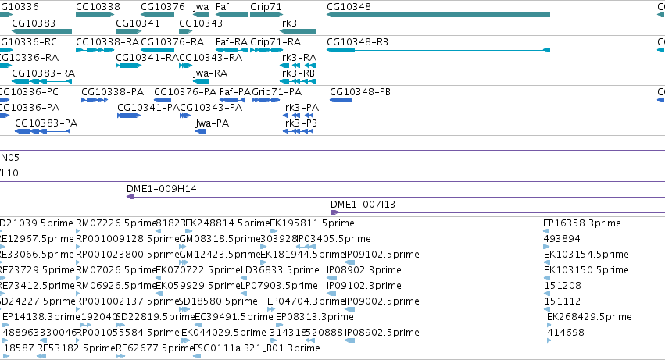665x360 pixels.
Task: Click the CG10376-PA protein bar
Action: (163, 100)
